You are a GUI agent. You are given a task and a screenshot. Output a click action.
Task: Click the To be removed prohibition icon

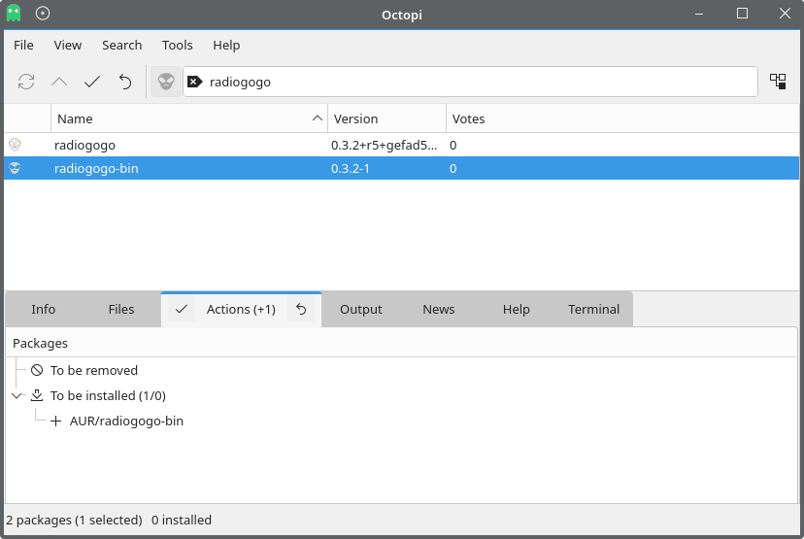coord(37,370)
